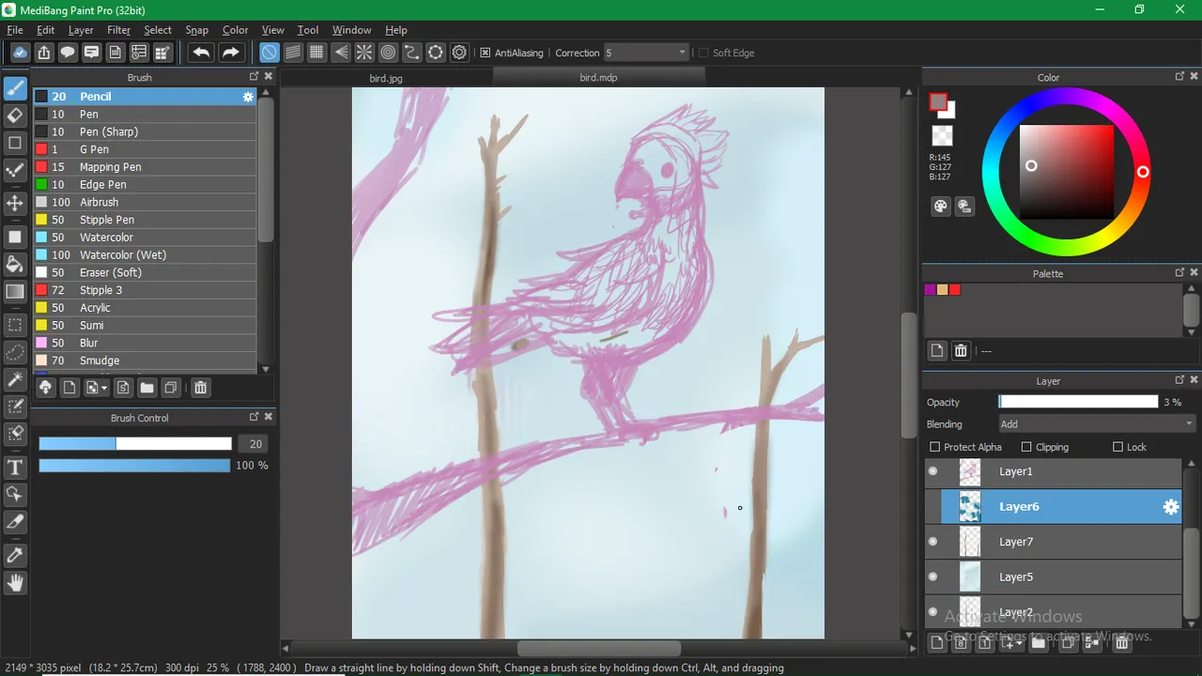
Task: Choose the Hand pan tool
Action: [15, 583]
